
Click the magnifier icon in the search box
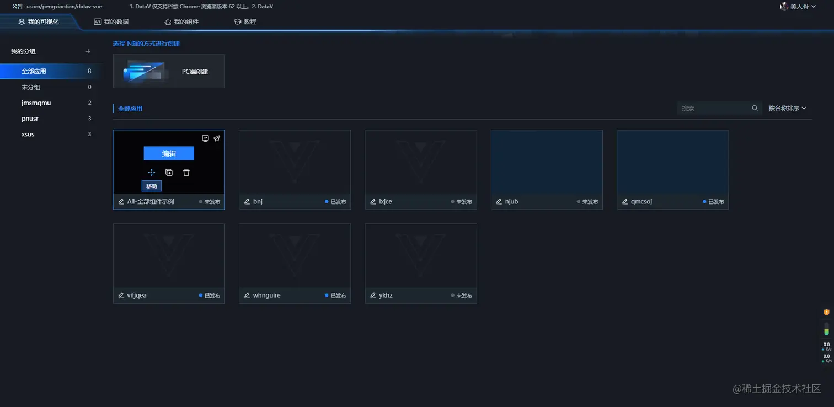tap(755, 108)
